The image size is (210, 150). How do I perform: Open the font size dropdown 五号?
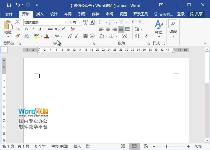pos(80,22)
